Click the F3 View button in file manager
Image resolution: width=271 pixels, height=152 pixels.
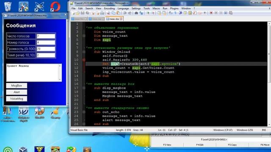167,145
